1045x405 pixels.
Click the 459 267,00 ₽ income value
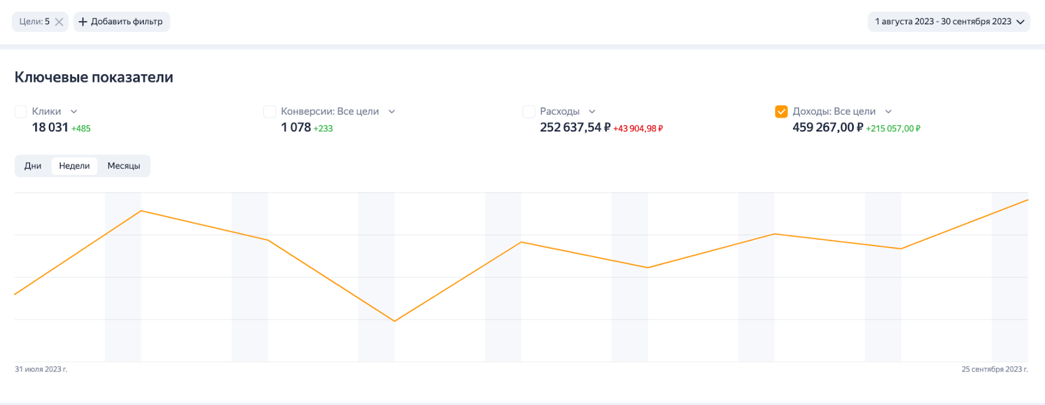click(x=828, y=127)
